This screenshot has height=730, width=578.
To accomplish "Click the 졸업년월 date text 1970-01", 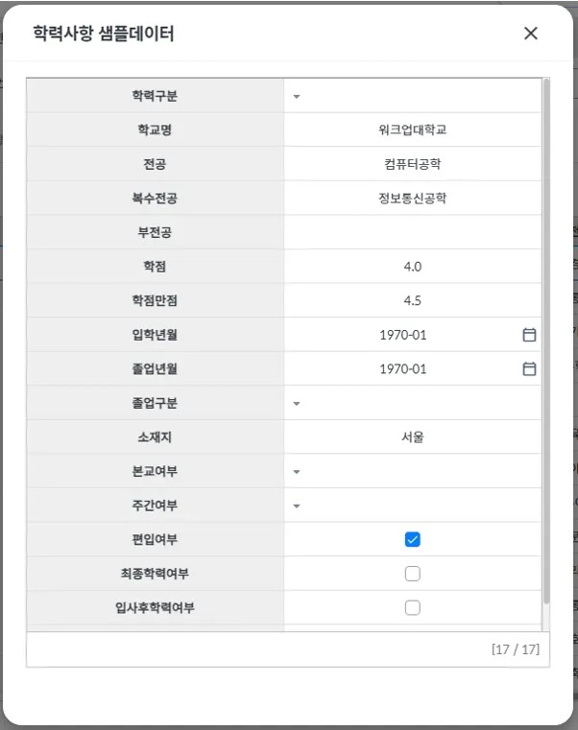I will [402, 368].
